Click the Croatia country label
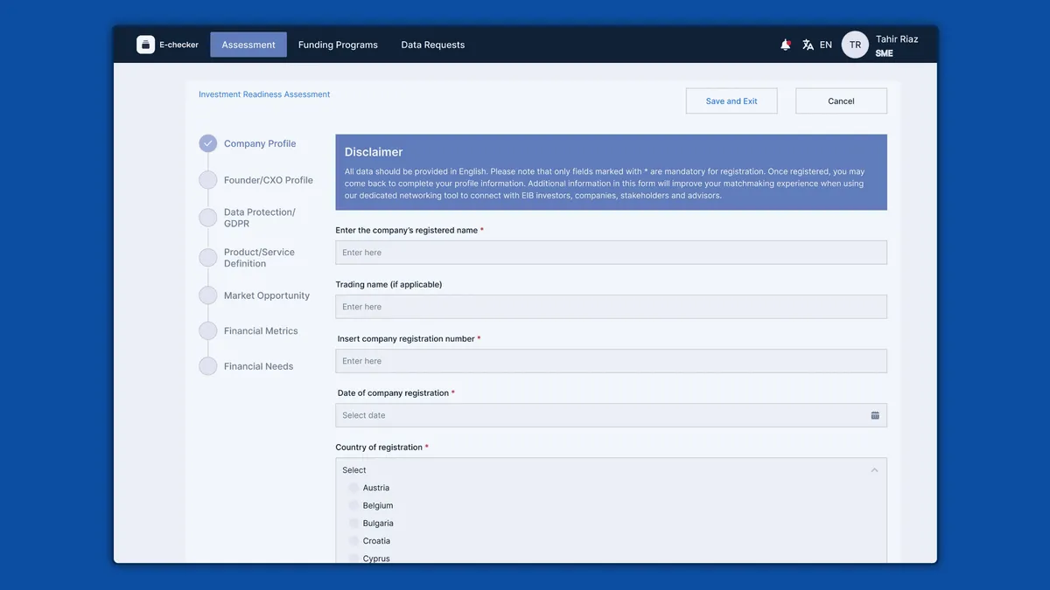1050x590 pixels. pos(376,541)
